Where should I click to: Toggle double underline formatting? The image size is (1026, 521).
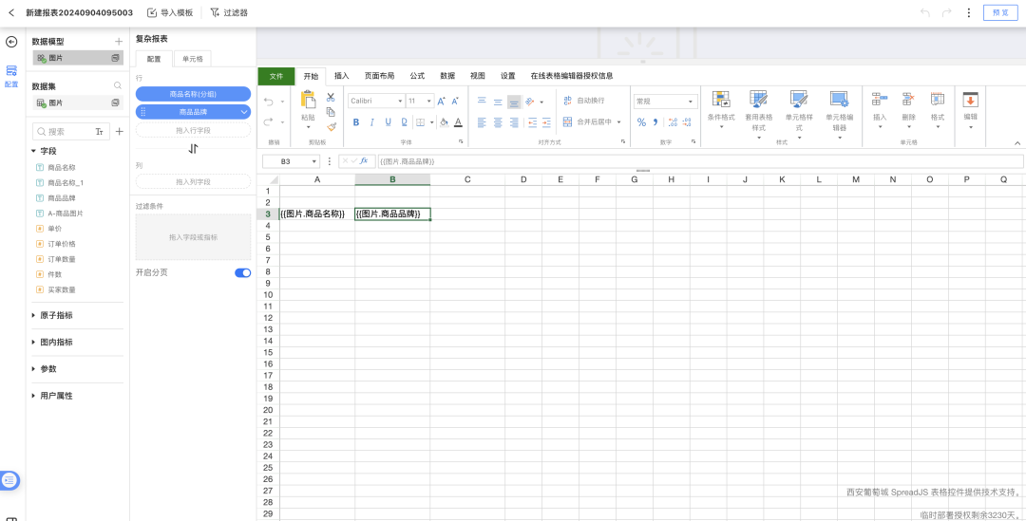tap(404, 122)
